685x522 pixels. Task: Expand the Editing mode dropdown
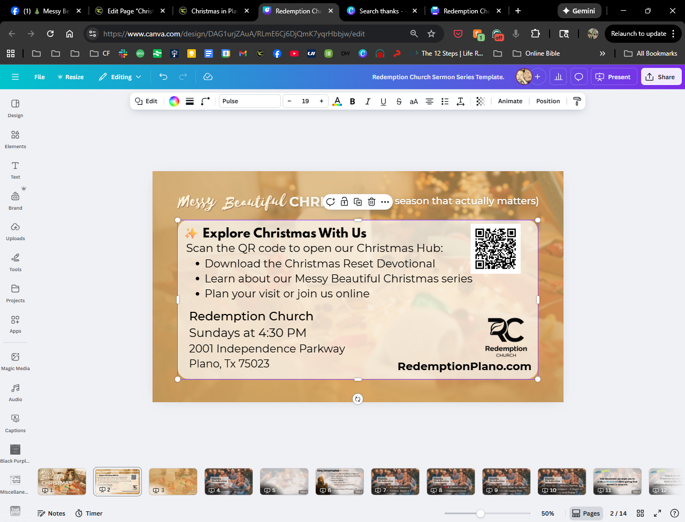tap(120, 77)
